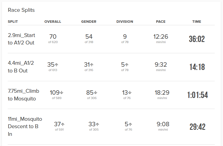
Task: Select the 2.9mi_Start to A1/2 Out split
Action: (21, 39)
